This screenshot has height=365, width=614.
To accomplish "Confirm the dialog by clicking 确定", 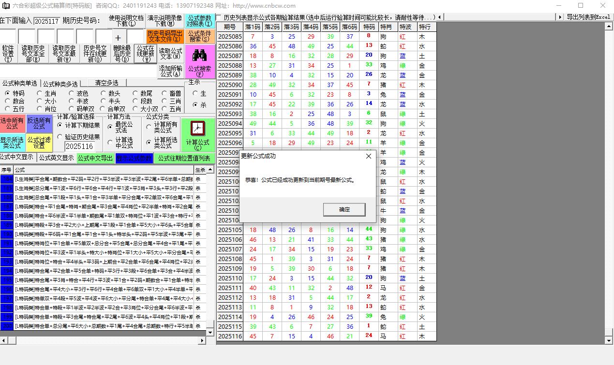I will pyautogui.click(x=344, y=209).
